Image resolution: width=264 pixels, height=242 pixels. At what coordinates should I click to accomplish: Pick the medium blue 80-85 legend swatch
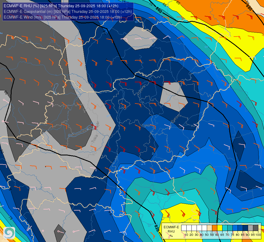(x=240, y=228)
